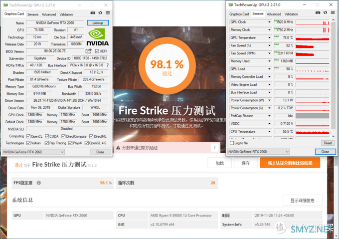Open GPU Temperature sensor dropdown
Screen dimensions: 339x239
click(269, 37)
